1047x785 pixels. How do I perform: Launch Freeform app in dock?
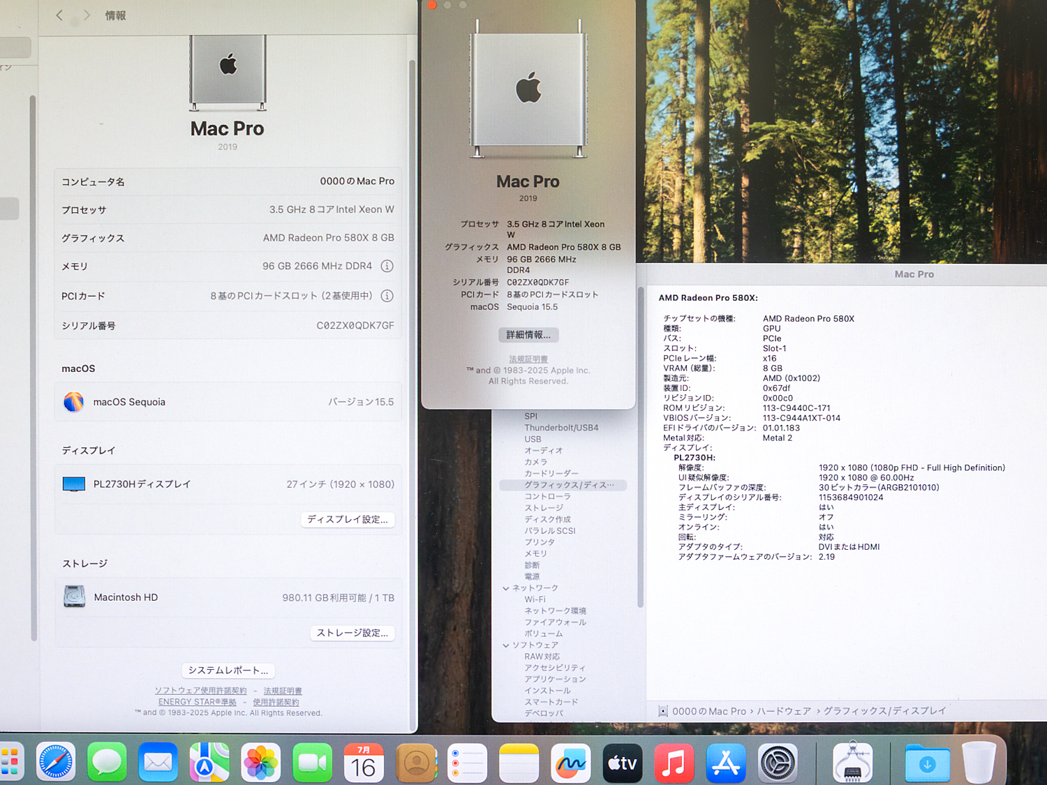click(x=570, y=762)
